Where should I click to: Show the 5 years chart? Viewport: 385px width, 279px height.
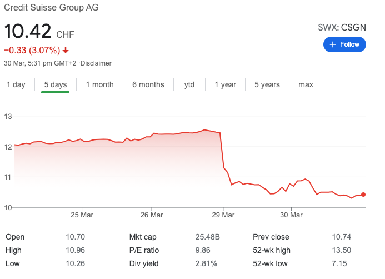point(267,84)
